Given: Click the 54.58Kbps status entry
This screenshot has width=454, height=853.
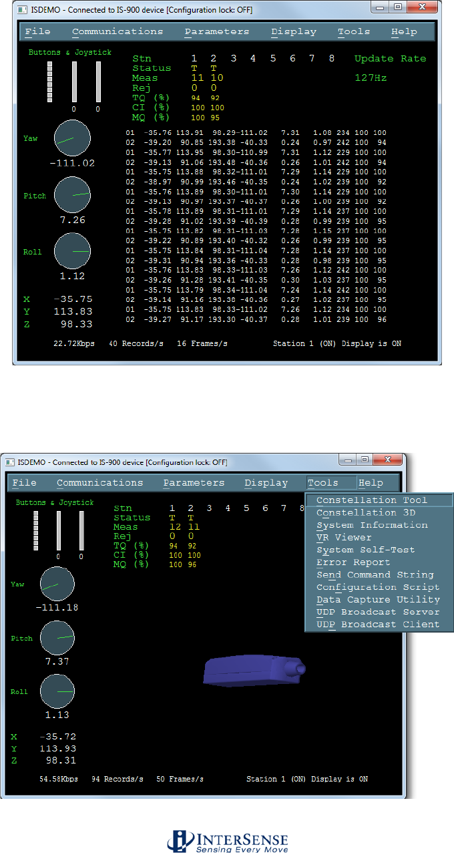Looking at the screenshot, I should (x=58, y=779).
